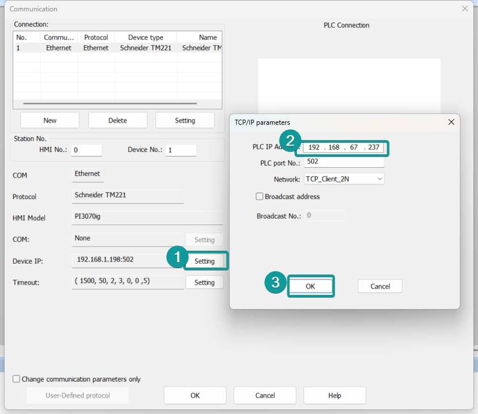Open Device IP Setting button

[x=205, y=261]
